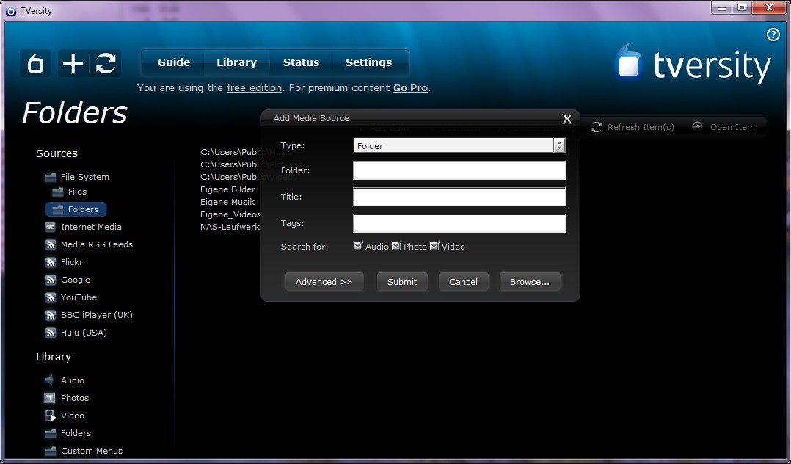The height and width of the screenshot is (464, 791).
Task: Select the YouTube feed icon in Sources
Action: (x=50, y=297)
